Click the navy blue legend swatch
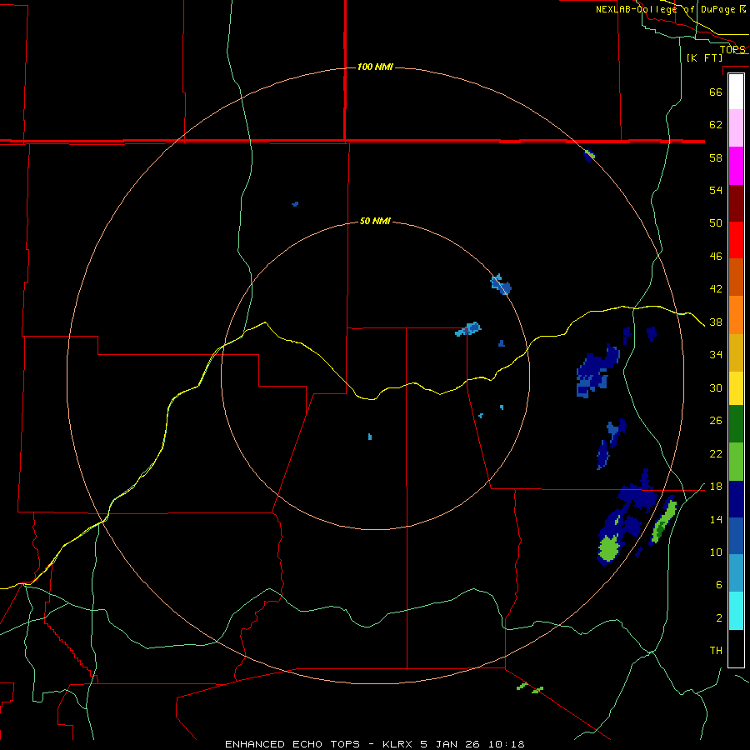Viewport: 750px width, 750px height. pos(736,499)
